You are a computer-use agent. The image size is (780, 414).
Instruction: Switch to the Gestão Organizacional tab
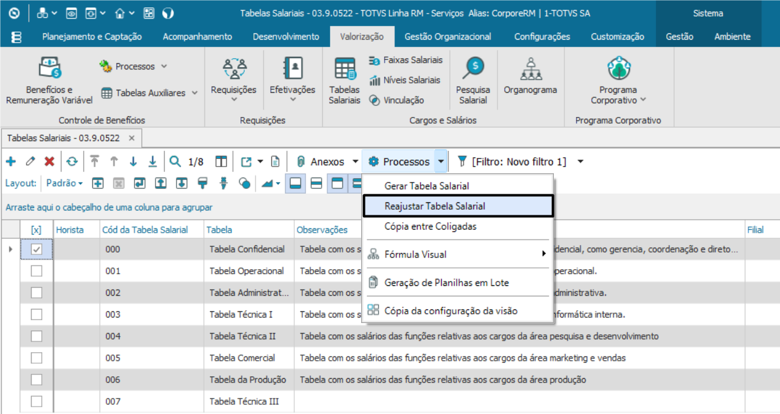(447, 37)
